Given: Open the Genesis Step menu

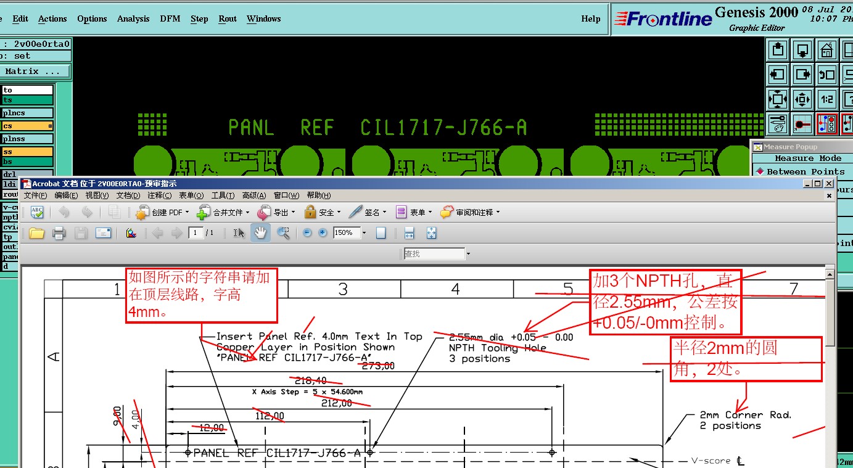Looking at the screenshot, I should [x=199, y=18].
